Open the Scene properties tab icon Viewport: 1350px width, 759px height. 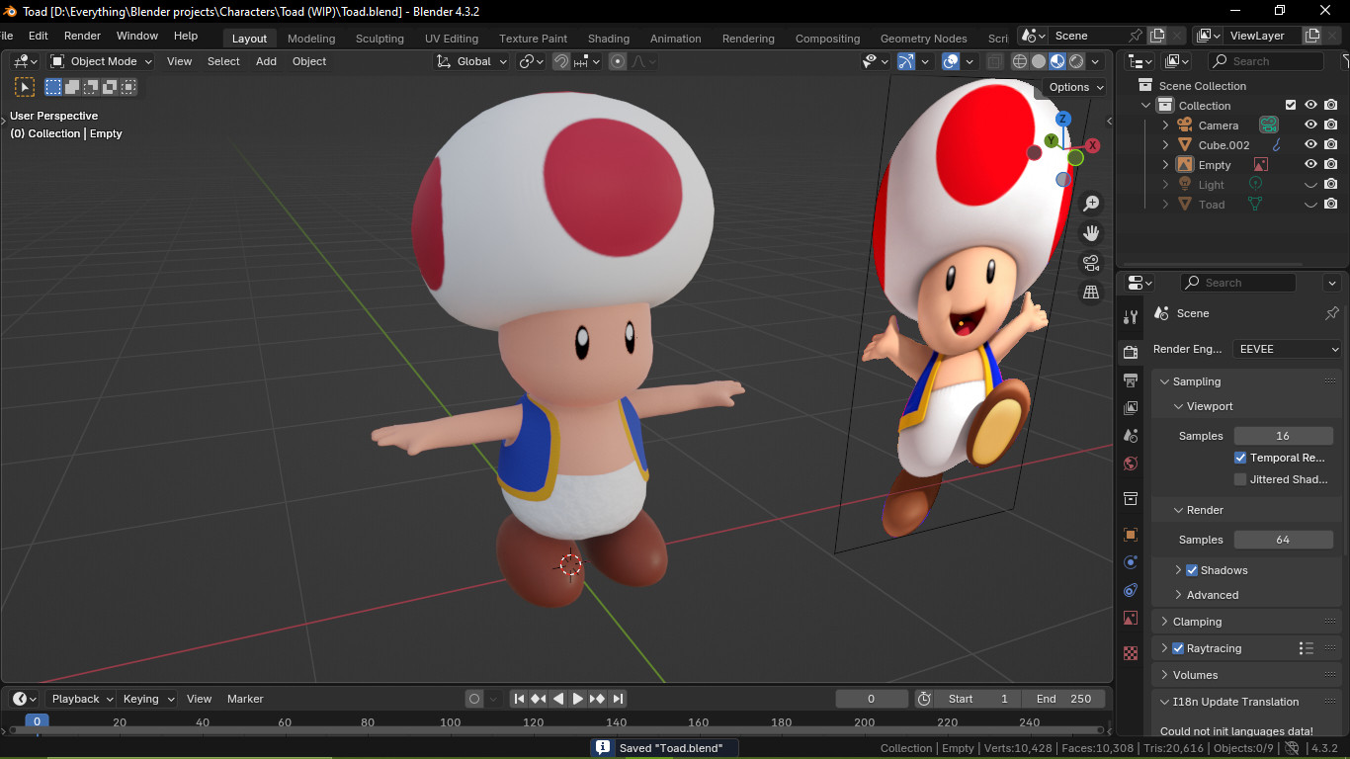pyautogui.click(x=1131, y=436)
